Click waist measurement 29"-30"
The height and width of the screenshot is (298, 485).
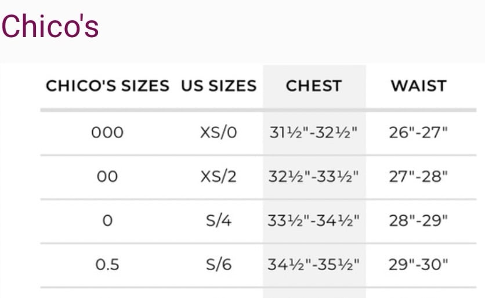point(418,264)
